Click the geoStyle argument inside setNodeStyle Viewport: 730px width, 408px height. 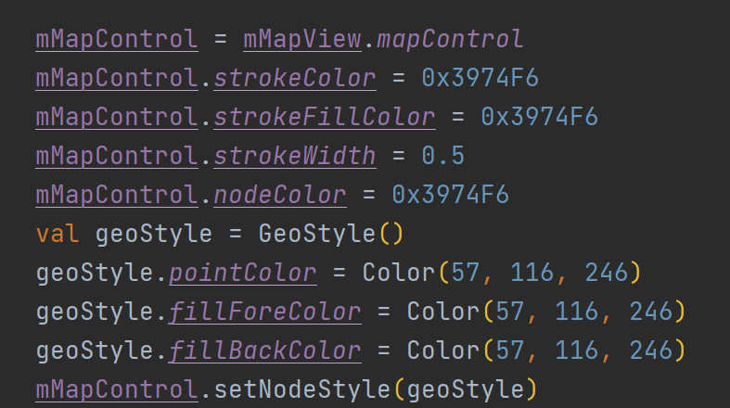point(465,389)
